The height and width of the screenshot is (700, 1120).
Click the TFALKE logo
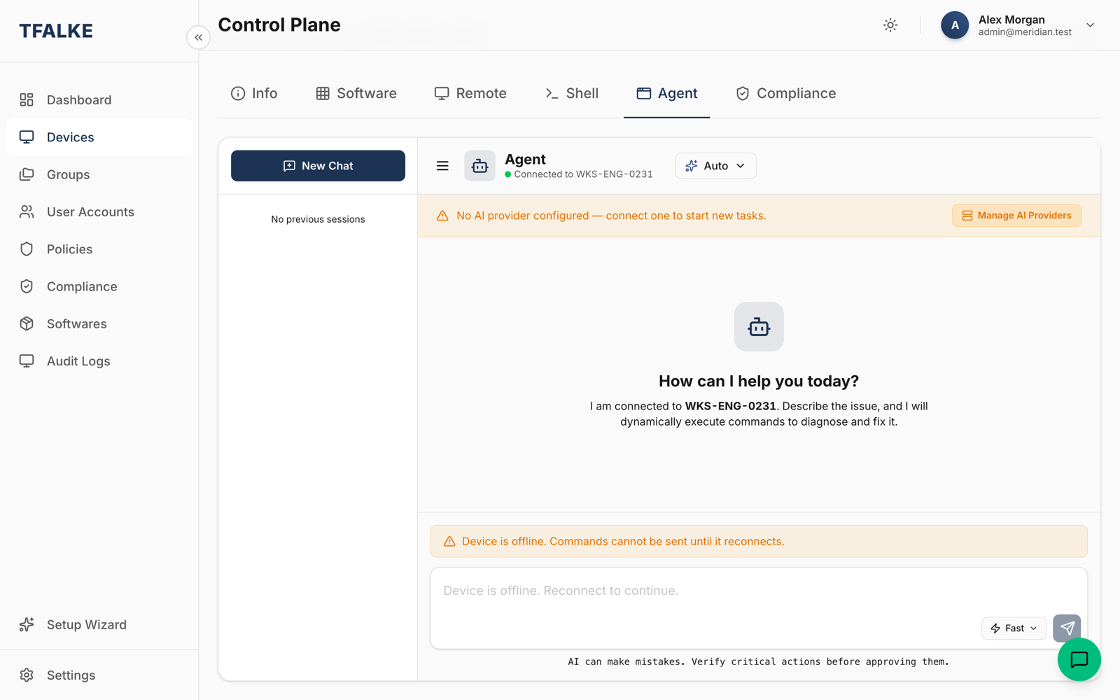pos(56,31)
